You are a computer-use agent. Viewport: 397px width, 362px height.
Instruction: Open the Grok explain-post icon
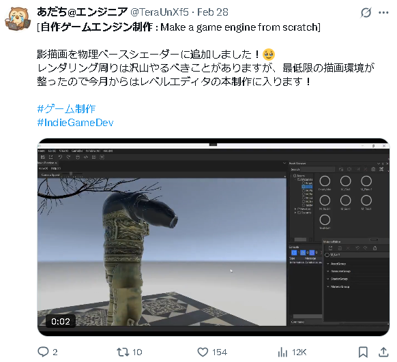click(366, 12)
